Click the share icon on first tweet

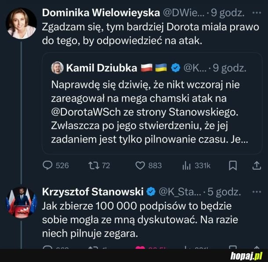tap(257, 165)
